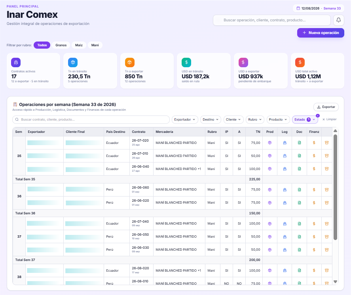Open Doc icon for contract 26-06-050

(299, 236)
